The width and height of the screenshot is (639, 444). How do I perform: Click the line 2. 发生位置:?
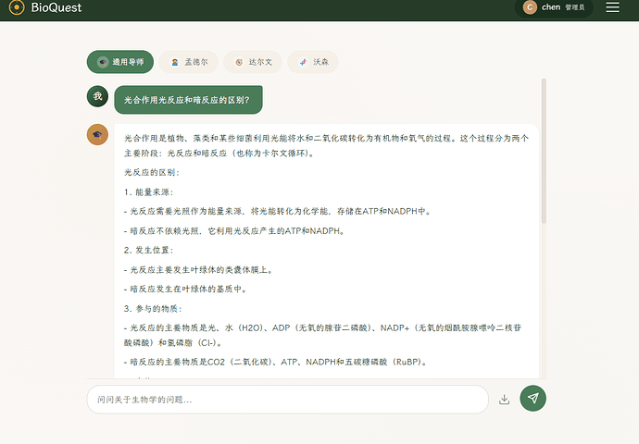tap(149, 251)
